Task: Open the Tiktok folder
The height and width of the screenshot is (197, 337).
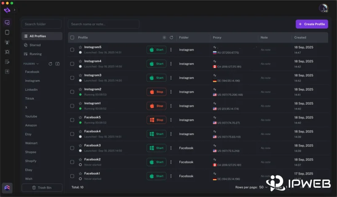Action: tap(29, 99)
